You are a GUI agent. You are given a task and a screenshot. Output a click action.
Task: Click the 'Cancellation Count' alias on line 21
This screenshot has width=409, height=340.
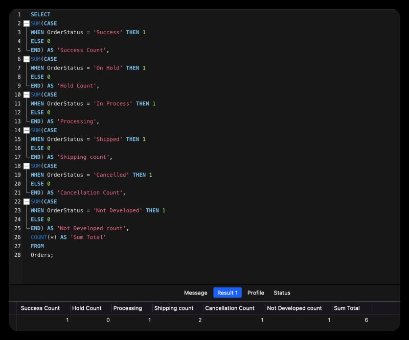click(x=90, y=193)
